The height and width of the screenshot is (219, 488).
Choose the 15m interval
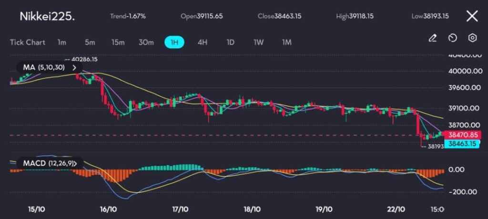[118, 42]
